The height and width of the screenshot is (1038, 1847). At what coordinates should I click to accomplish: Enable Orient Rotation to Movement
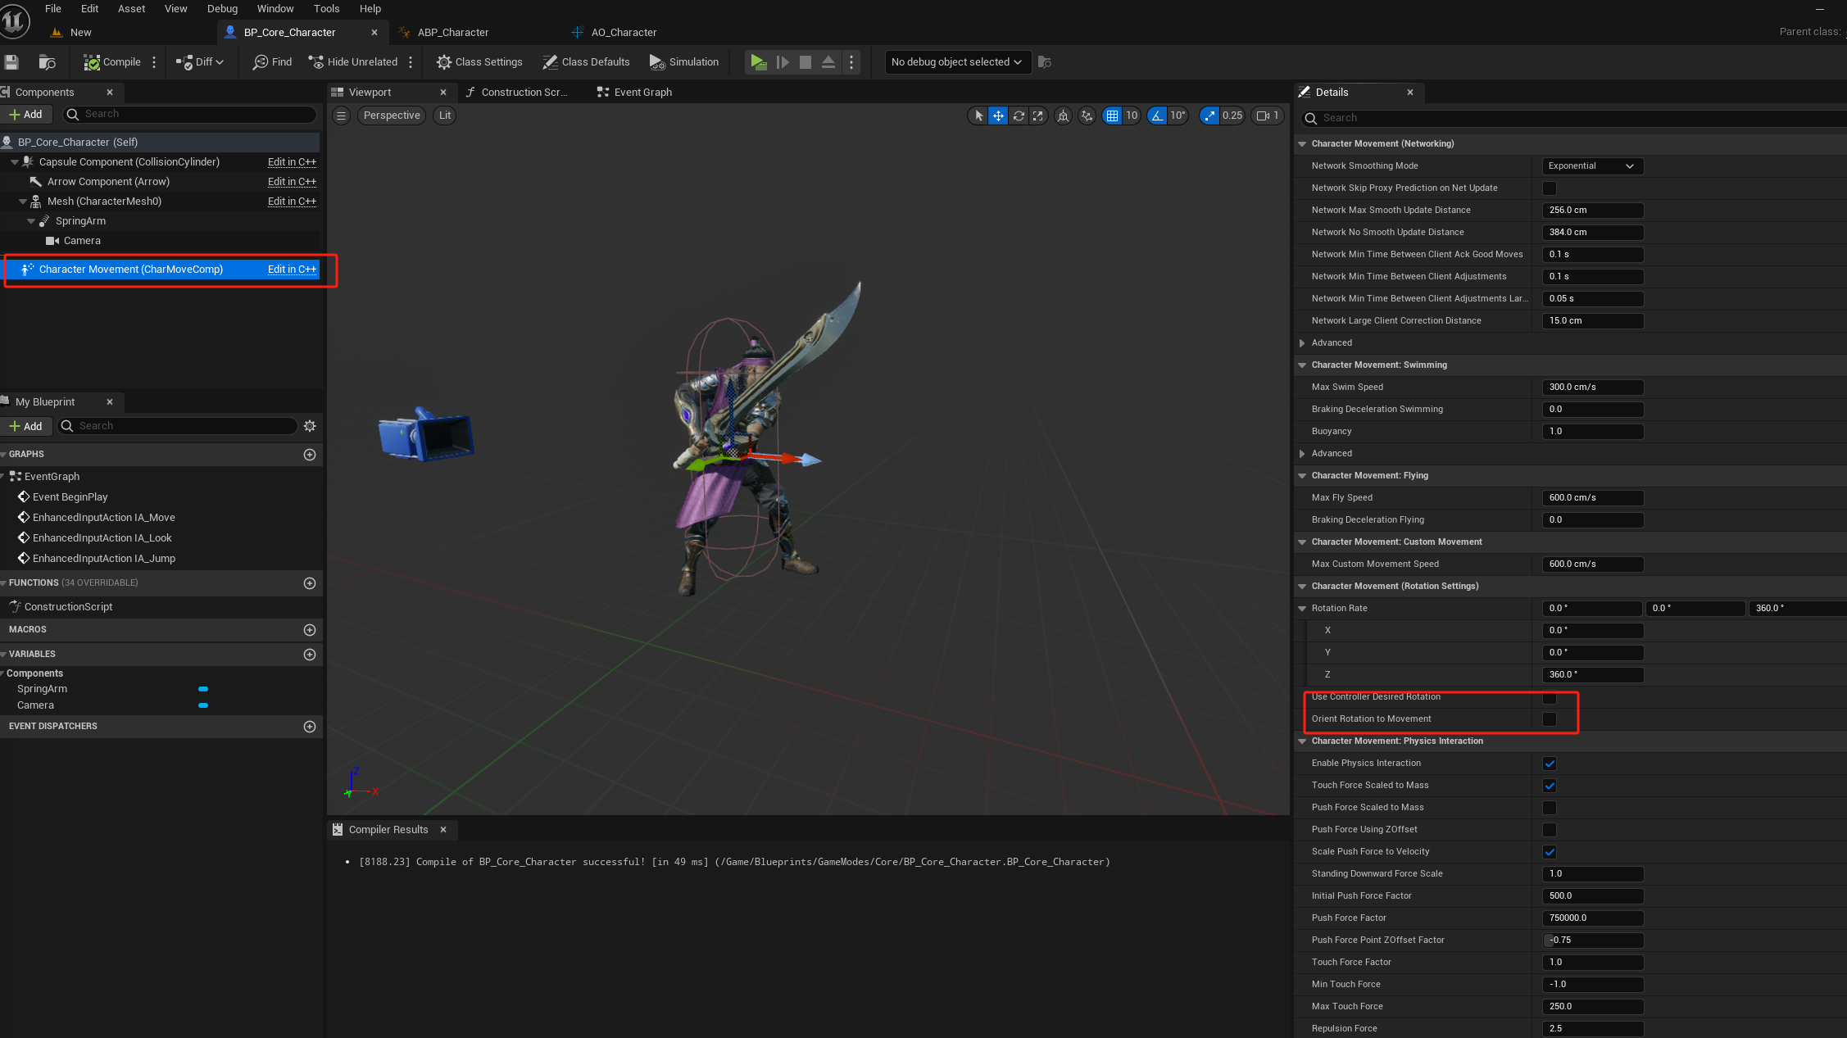(1549, 719)
